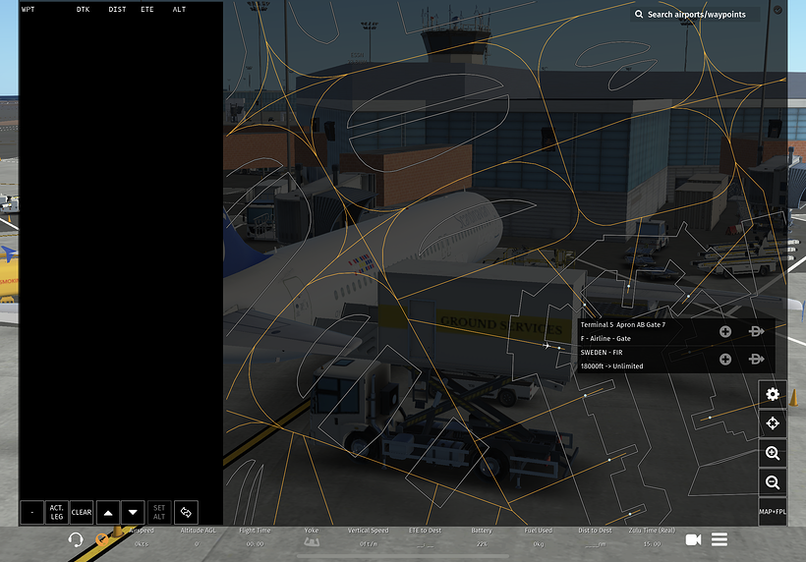Open ATC communications headset icon
Viewport: 806px width, 562px height.
[76, 539]
